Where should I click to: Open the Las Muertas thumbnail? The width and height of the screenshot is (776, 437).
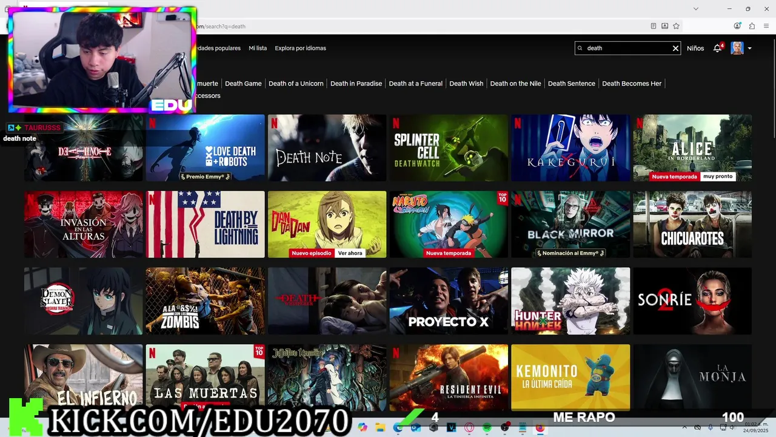click(205, 378)
